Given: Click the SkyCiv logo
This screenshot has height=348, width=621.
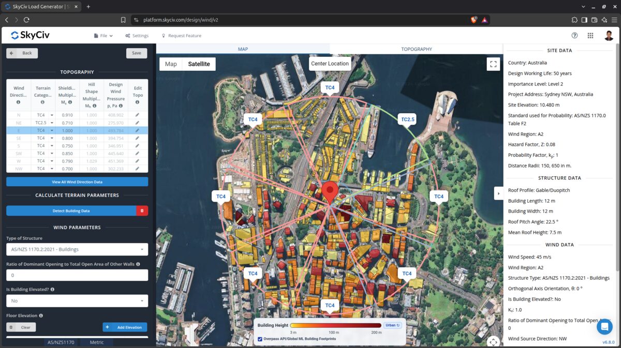Looking at the screenshot, I should point(30,35).
